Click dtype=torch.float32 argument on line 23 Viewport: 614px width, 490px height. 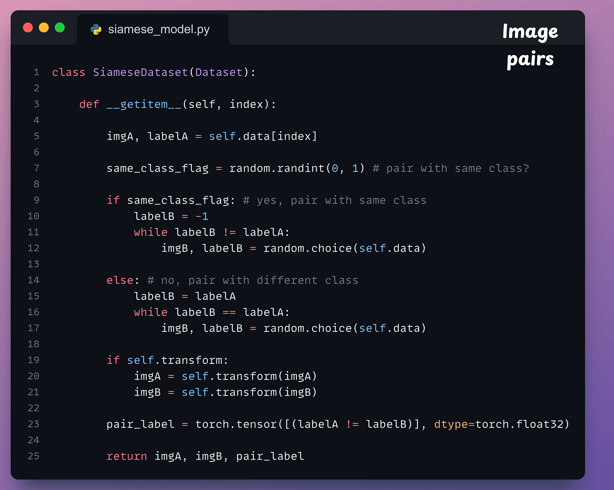tap(501, 424)
